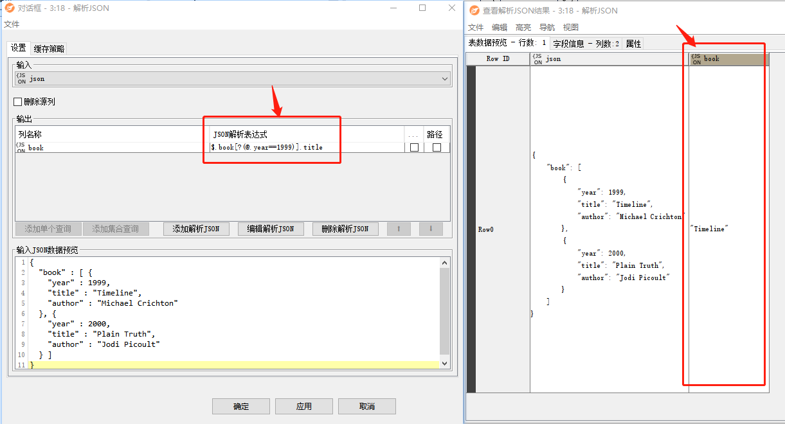Expand the json input column dropdown

445,78
